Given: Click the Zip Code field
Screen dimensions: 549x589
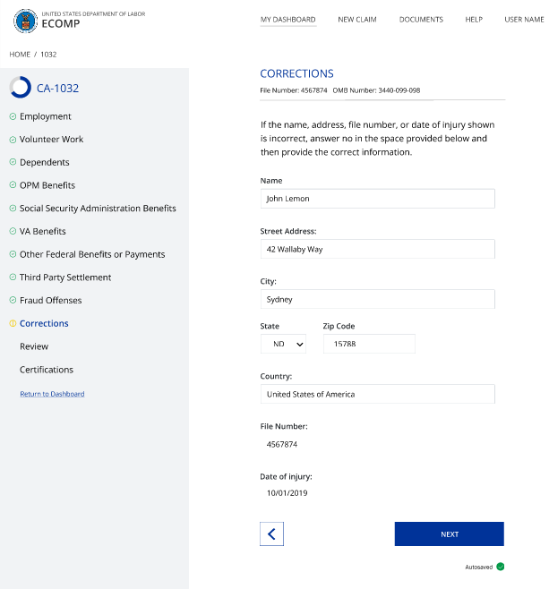Looking at the screenshot, I should click(x=369, y=344).
